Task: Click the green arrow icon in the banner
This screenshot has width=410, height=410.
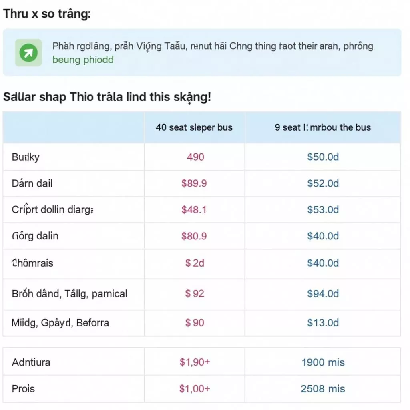Action: [28, 52]
